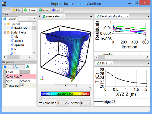This screenshot has height=114, width=152.
Task: Select the Residuals Monitor tab
Action: (x=112, y=16)
